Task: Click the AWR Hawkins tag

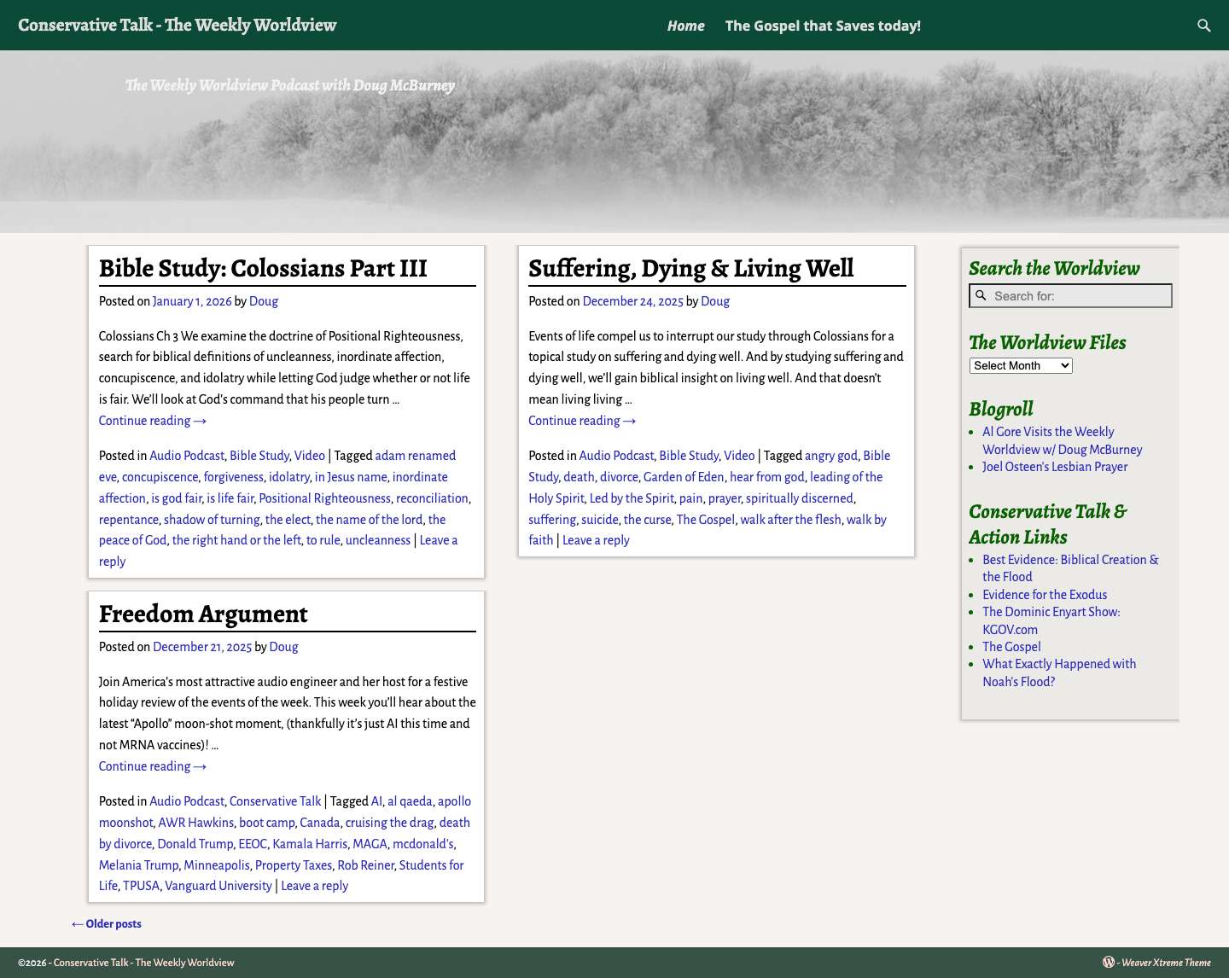Action: pyautogui.click(x=195, y=823)
